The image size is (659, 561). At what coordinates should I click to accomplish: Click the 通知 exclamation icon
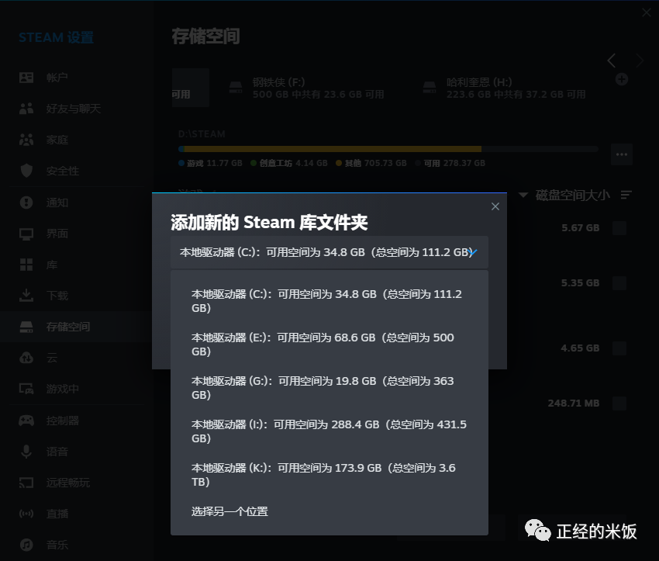pos(26,203)
